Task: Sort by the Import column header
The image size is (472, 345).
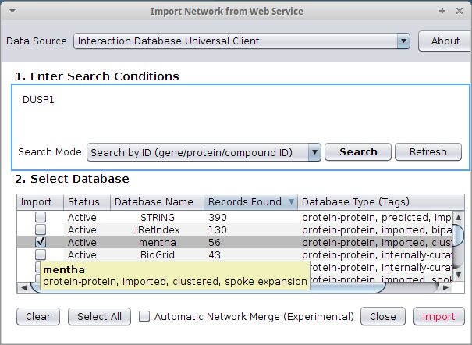Action: coord(40,202)
